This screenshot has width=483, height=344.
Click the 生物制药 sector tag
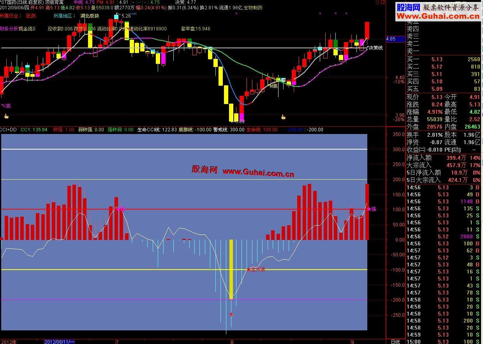coord(253,7)
